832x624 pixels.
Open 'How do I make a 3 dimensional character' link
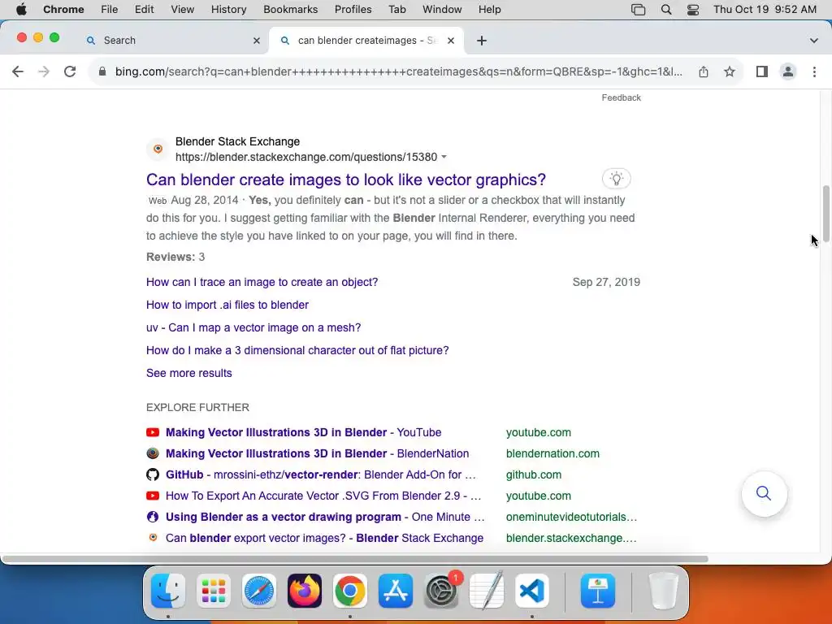297,351
